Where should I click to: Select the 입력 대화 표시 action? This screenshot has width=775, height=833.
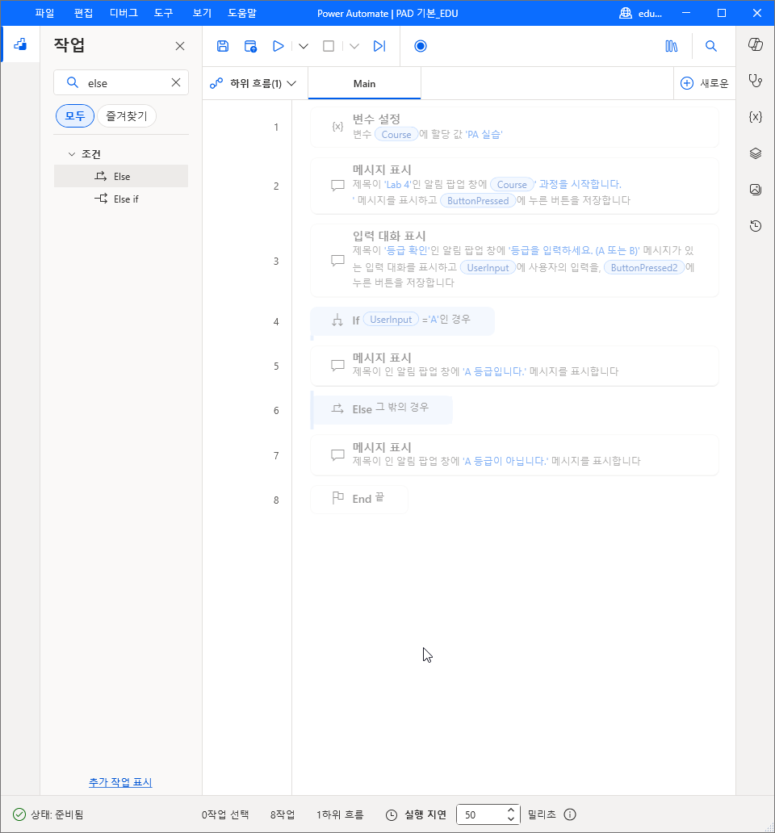[x=514, y=260]
